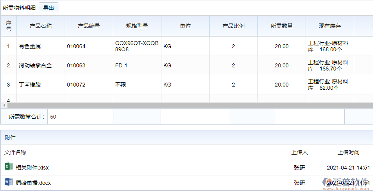Open the 原始单据.docx file link
Image resolution: width=373 pixels, height=195 pixels.
33,183
